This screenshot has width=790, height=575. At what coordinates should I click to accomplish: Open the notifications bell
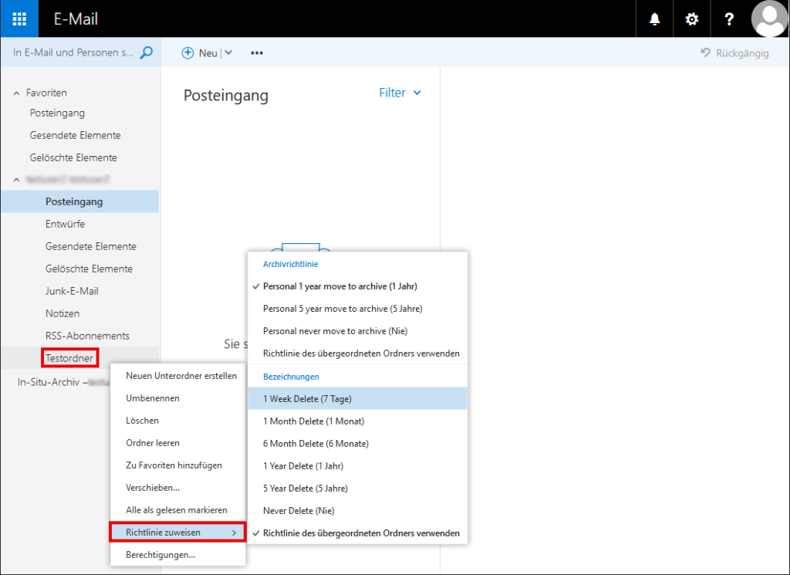[x=655, y=19]
